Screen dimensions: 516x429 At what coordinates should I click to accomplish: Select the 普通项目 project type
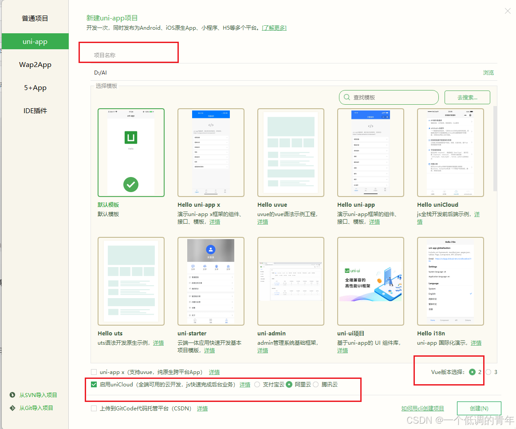(35, 19)
